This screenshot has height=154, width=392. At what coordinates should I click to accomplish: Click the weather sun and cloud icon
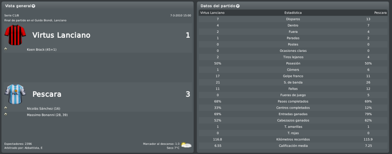tap(186, 145)
